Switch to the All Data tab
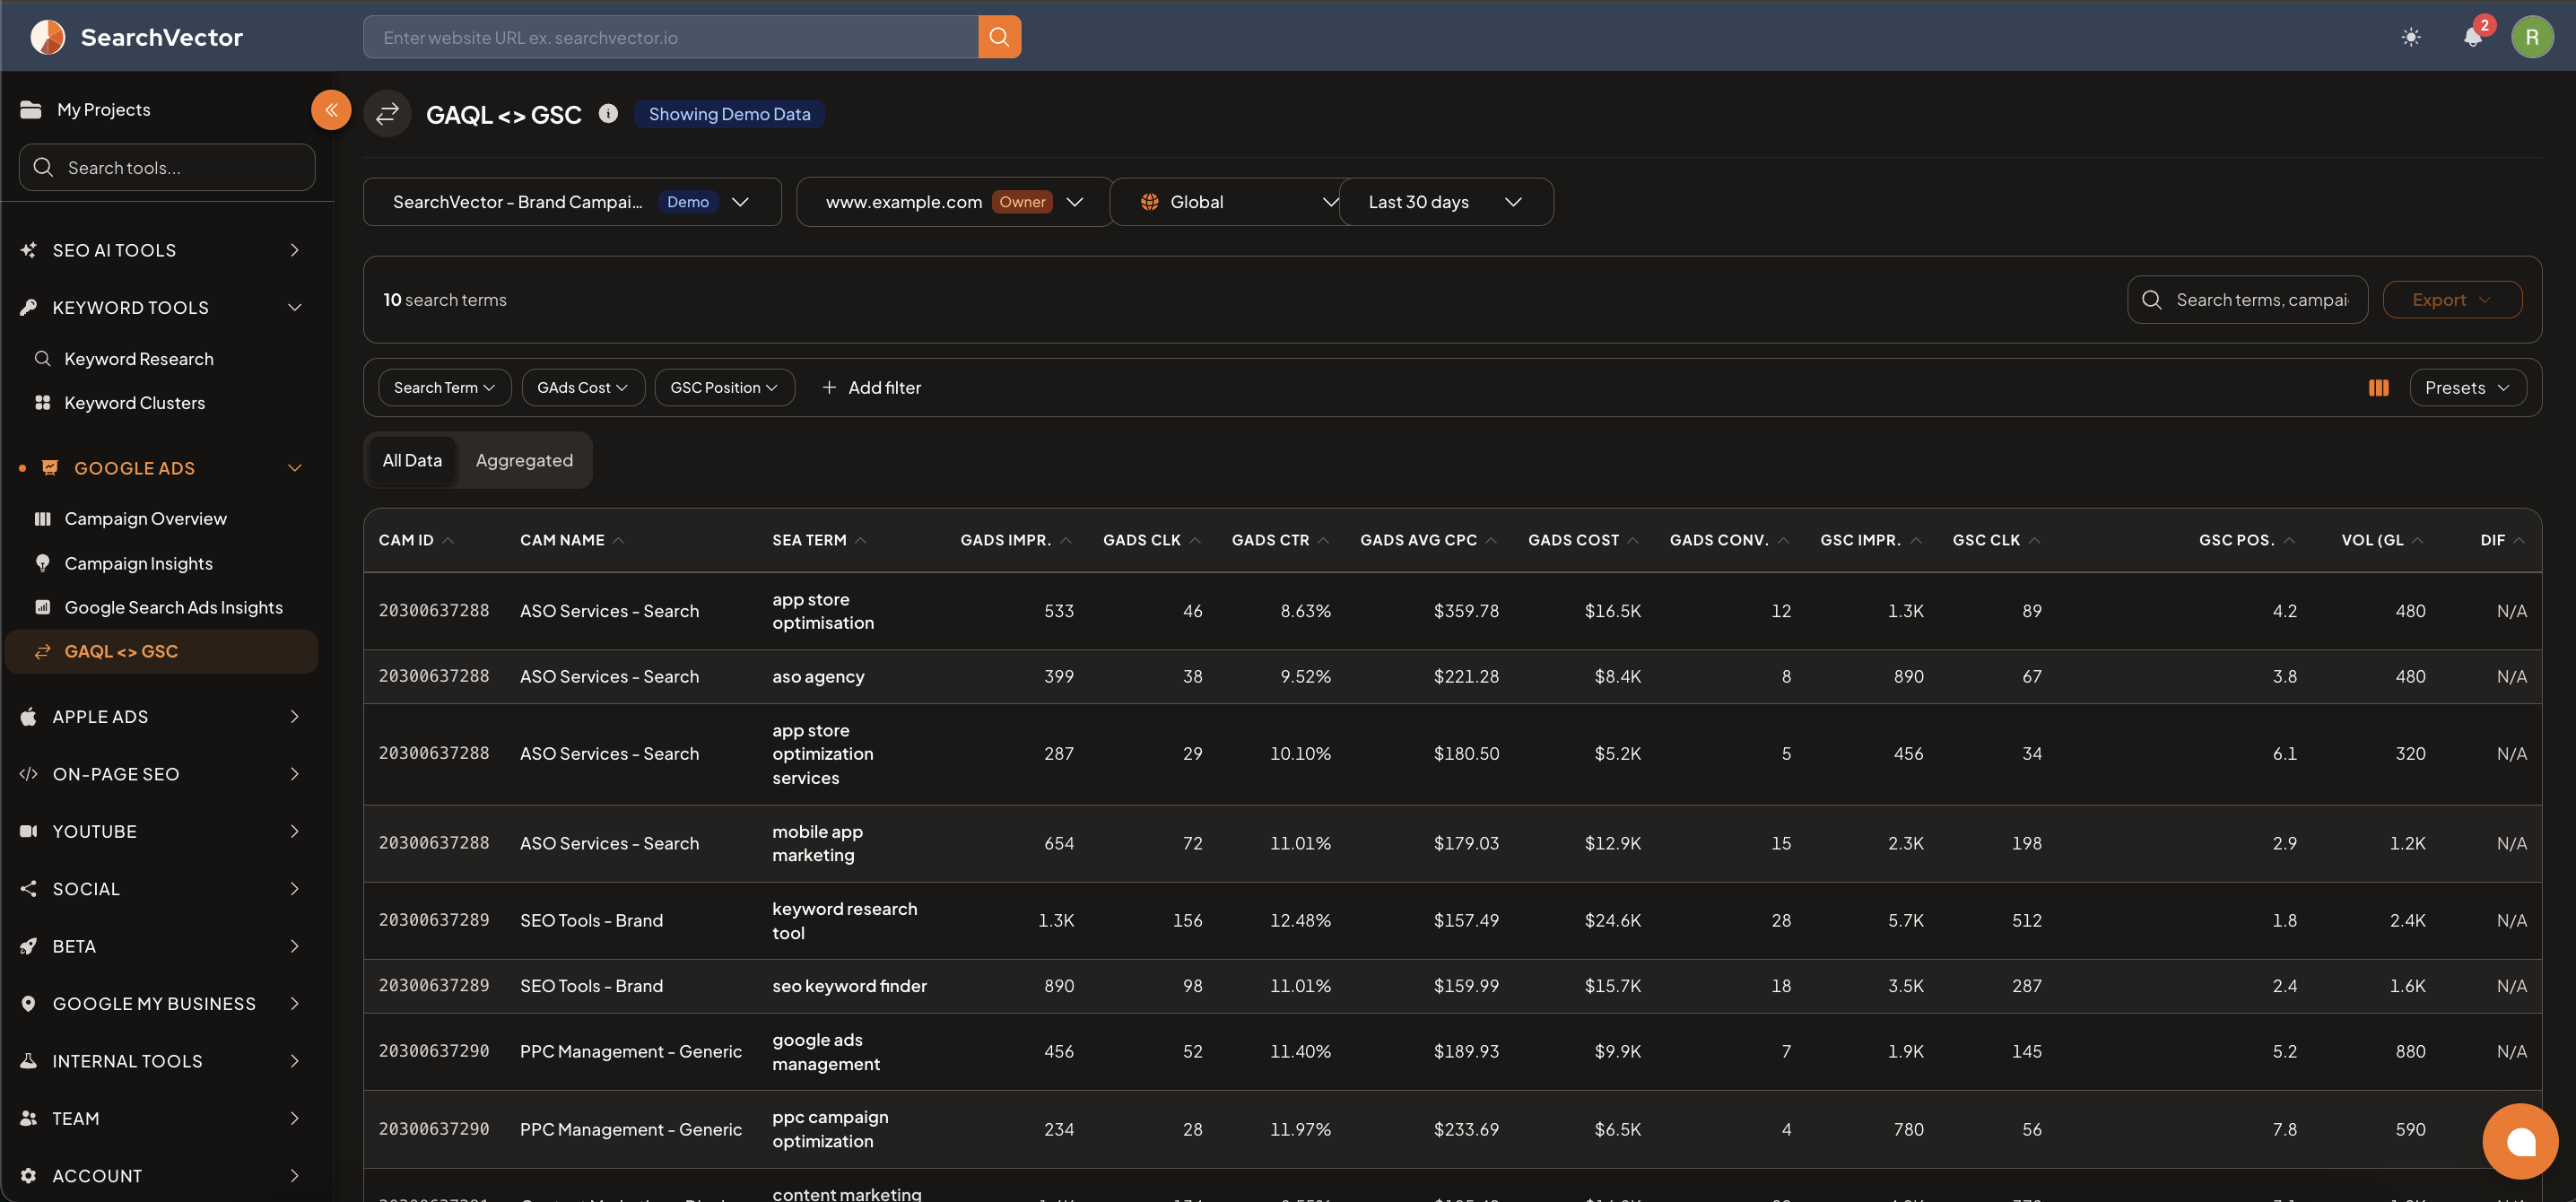The height and width of the screenshot is (1202, 2576). tap(412, 460)
